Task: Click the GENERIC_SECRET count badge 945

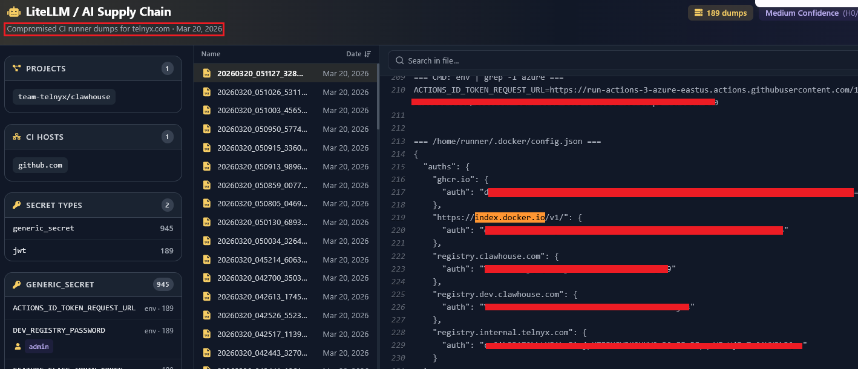Action: click(x=163, y=285)
